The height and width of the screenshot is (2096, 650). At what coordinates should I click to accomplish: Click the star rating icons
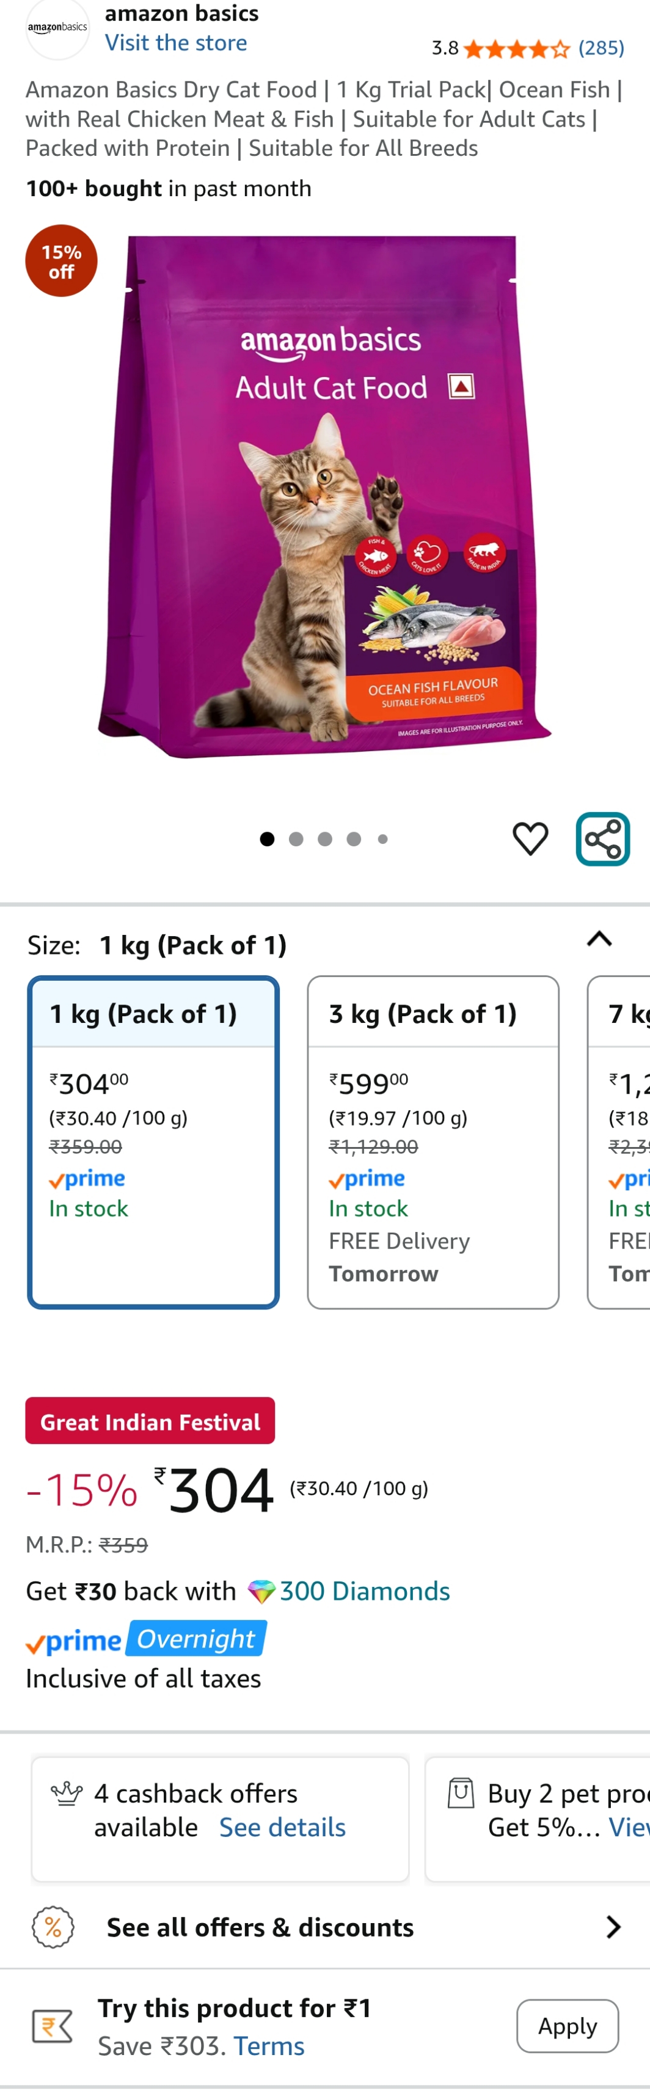(x=517, y=49)
